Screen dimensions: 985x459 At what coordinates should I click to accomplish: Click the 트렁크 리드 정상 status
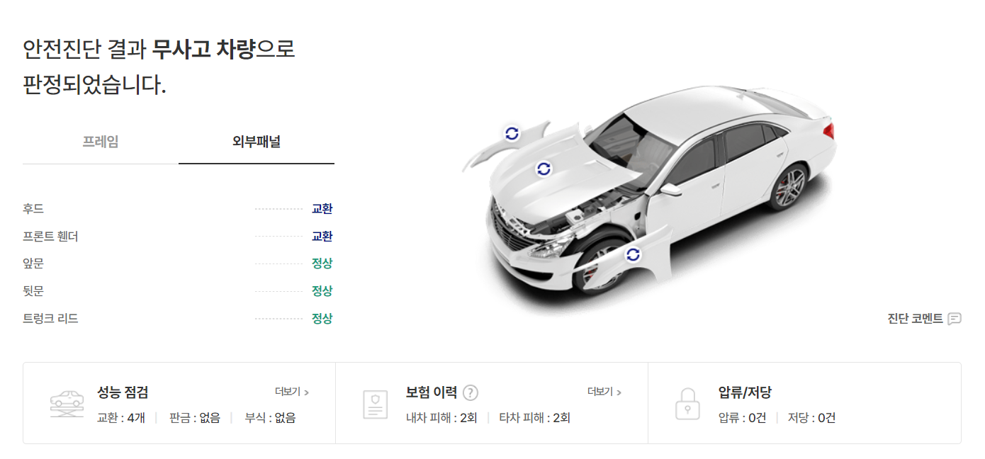tap(322, 319)
